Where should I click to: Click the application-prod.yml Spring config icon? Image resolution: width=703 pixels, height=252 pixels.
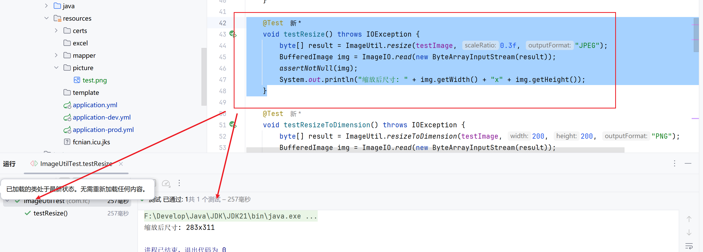(x=67, y=130)
